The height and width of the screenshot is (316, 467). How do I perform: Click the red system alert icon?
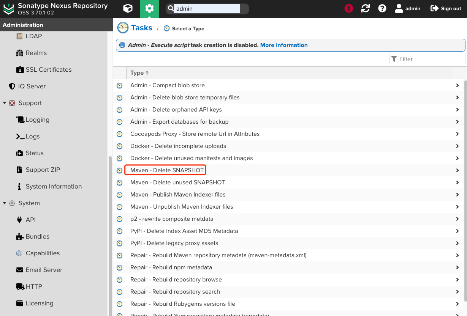(x=348, y=8)
